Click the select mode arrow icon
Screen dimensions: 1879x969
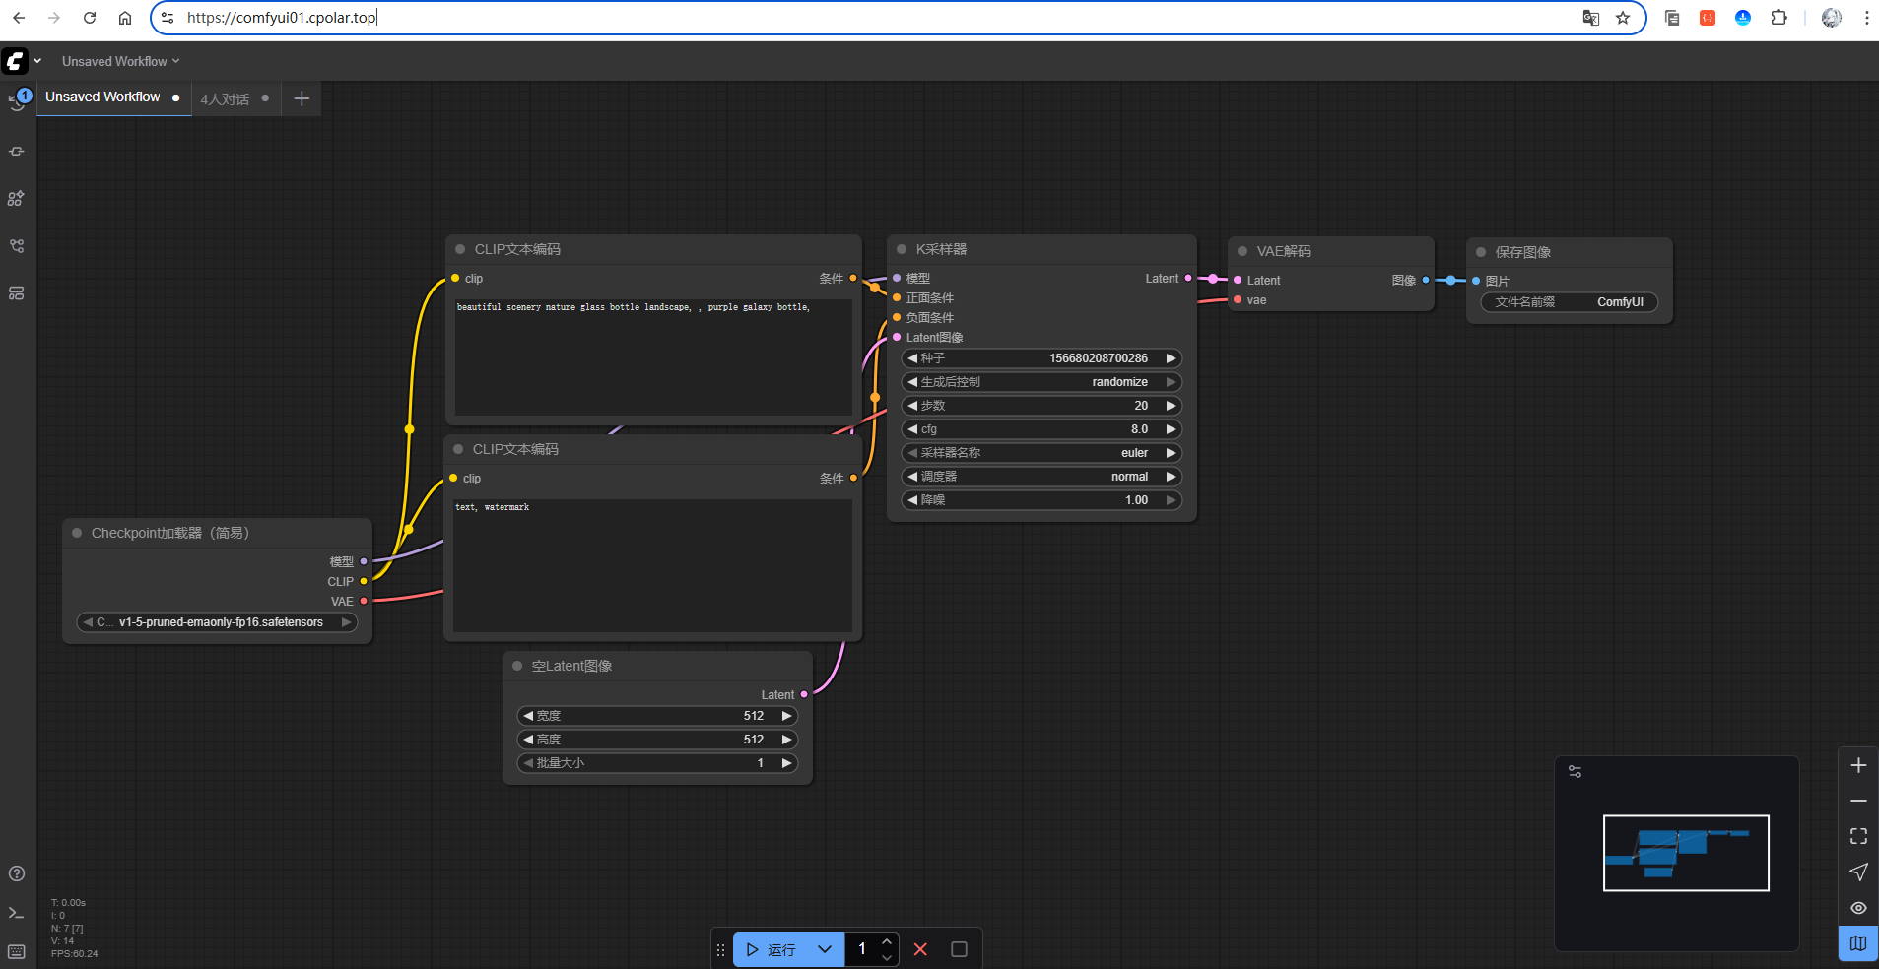(x=1858, y=872)
